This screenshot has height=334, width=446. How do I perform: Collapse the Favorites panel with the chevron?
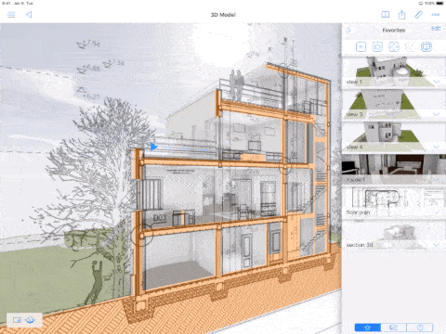[348, 30]
